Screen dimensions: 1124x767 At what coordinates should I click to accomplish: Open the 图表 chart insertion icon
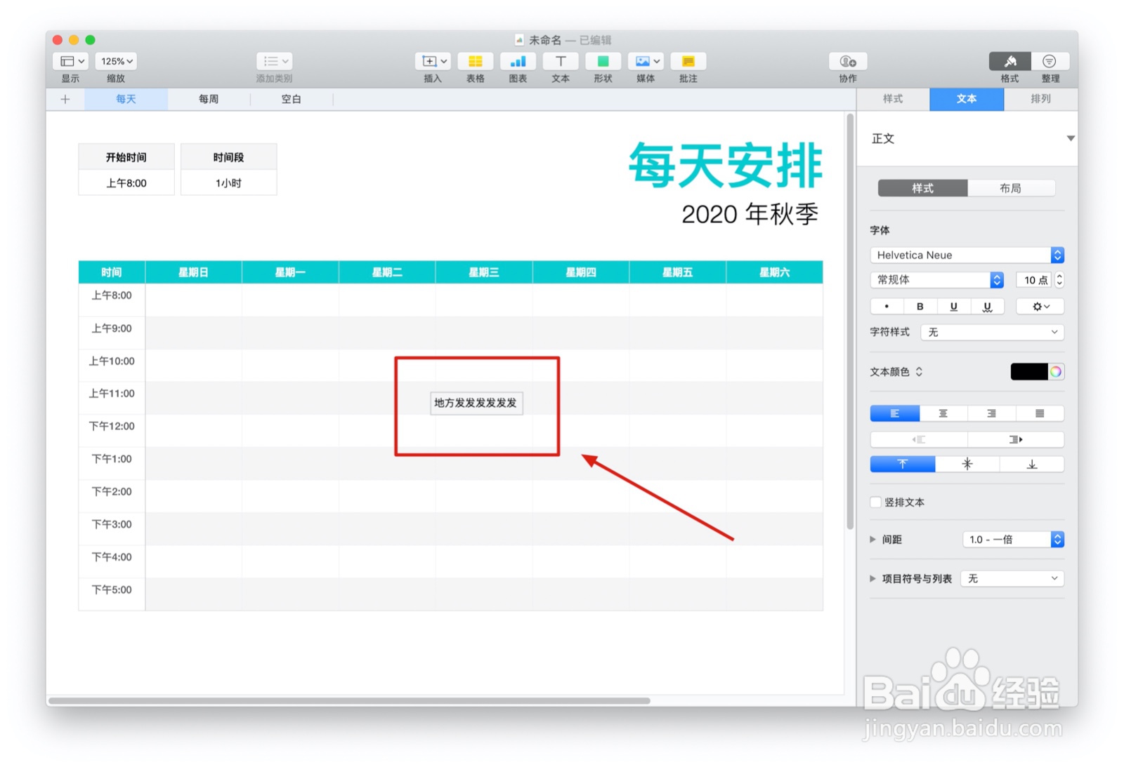(518, 62)
